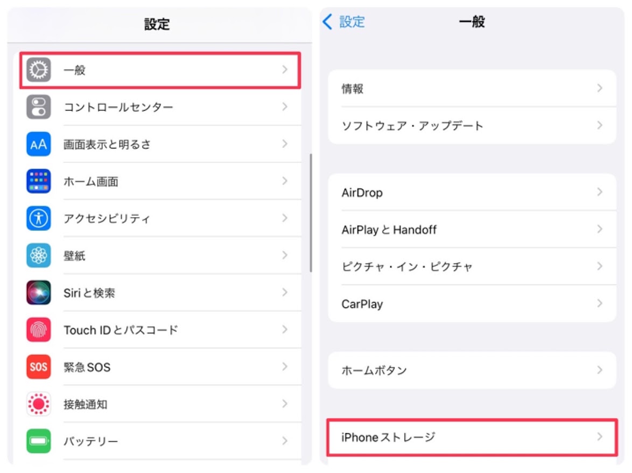Tap the blue back arrow icon

click(x=327, y=21)
